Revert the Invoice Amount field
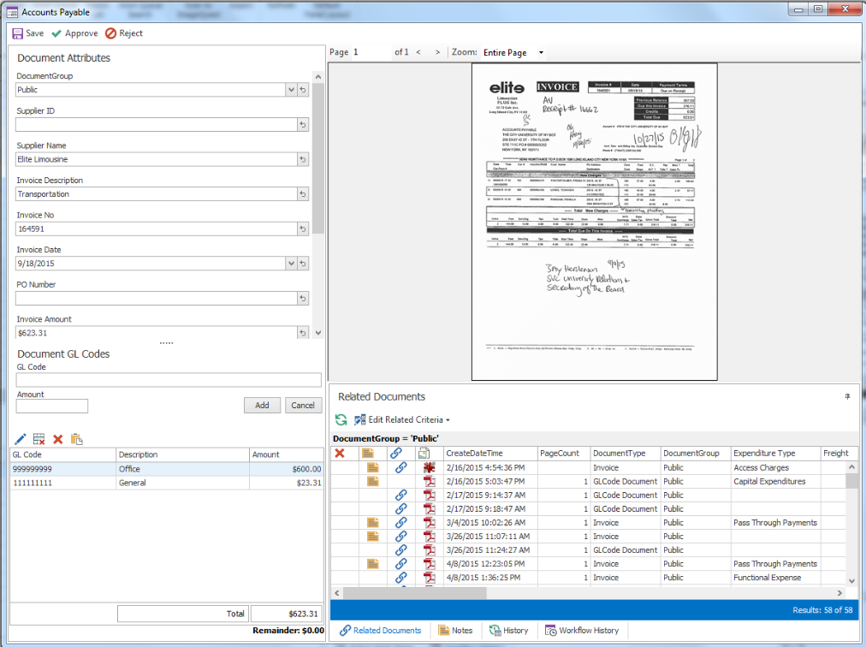The height and width of the screenshot is (647, 866). click(303, 333)
